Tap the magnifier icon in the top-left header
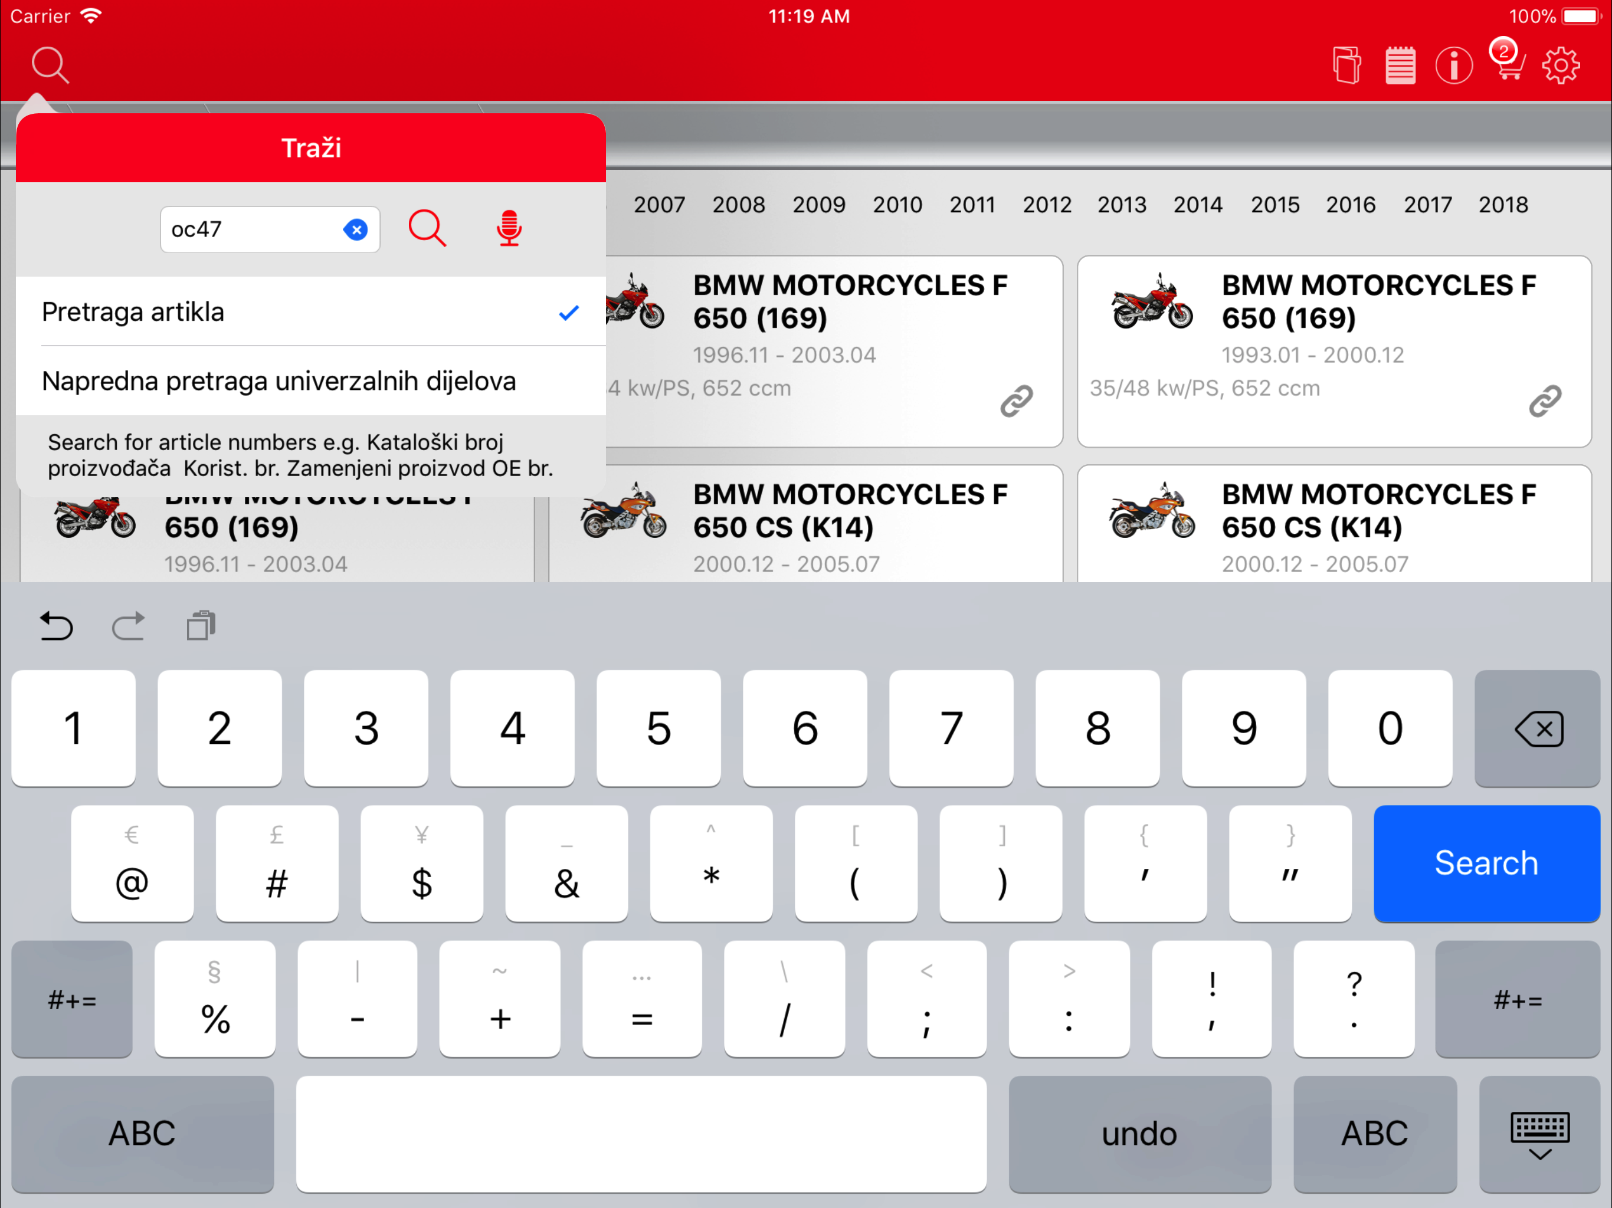 [x=50, y=65]
